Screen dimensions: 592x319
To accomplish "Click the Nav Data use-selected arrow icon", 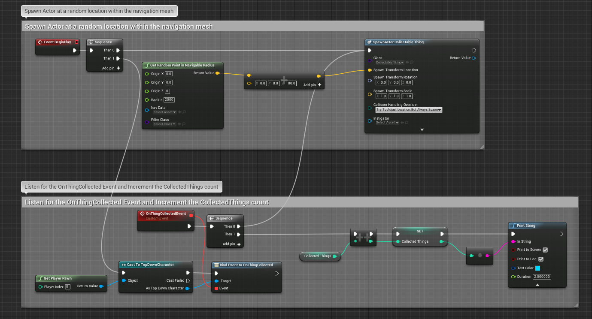I will 179,112.
